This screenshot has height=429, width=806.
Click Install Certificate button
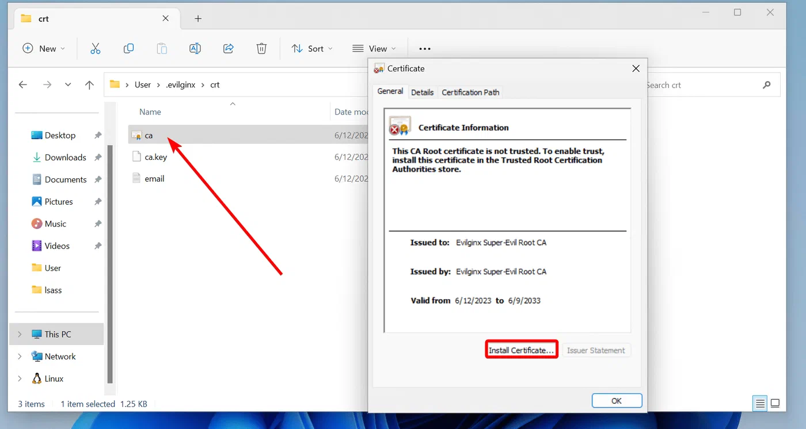coord(522,350)
